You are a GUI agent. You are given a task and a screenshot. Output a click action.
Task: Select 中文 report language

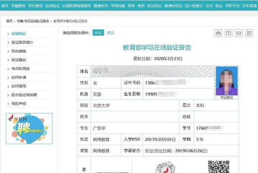(x=98, y=33)
